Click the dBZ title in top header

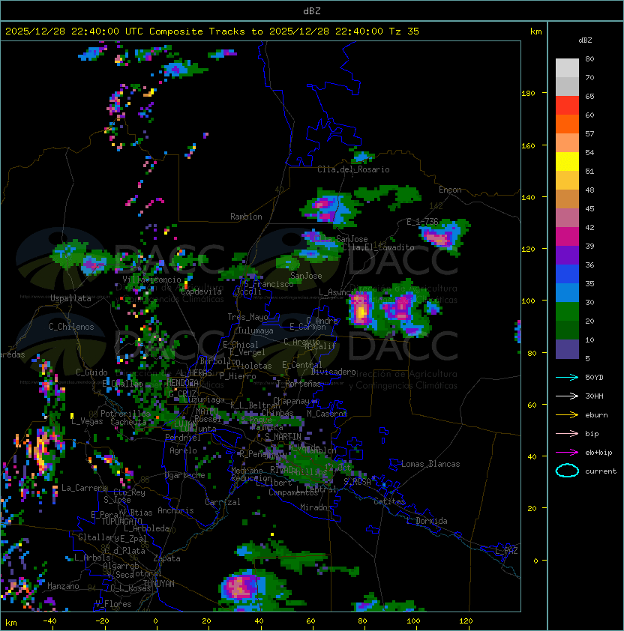click(312, 11)
